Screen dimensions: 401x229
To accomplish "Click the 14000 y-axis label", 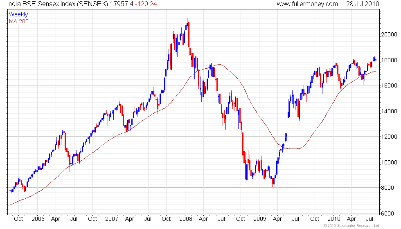I will click(389, 111).
